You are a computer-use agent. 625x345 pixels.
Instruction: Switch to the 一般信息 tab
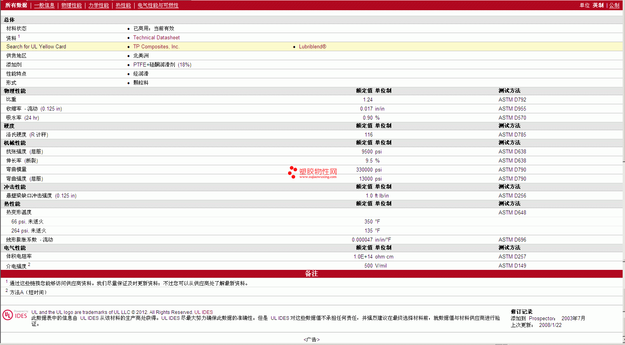(44, 5)
